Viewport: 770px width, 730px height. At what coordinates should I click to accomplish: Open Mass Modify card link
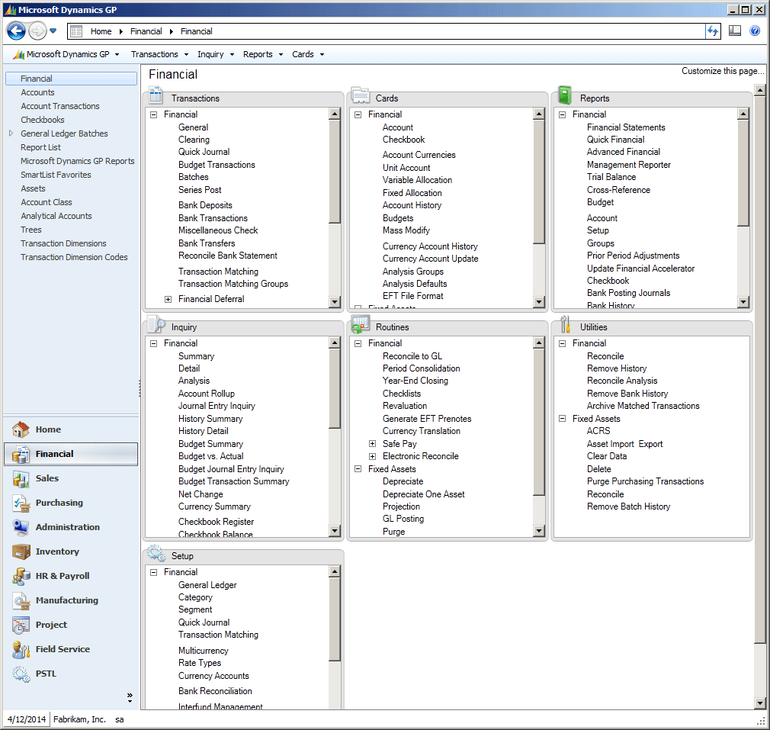coord(406,230)
